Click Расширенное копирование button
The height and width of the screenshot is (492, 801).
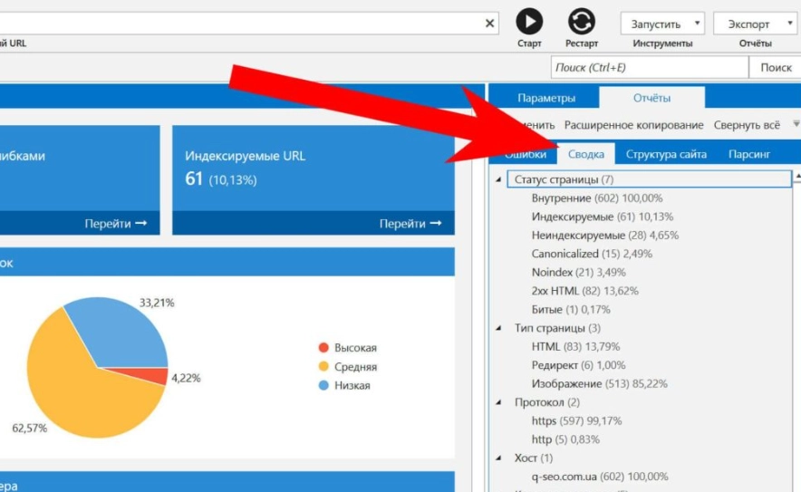point(633,125)
